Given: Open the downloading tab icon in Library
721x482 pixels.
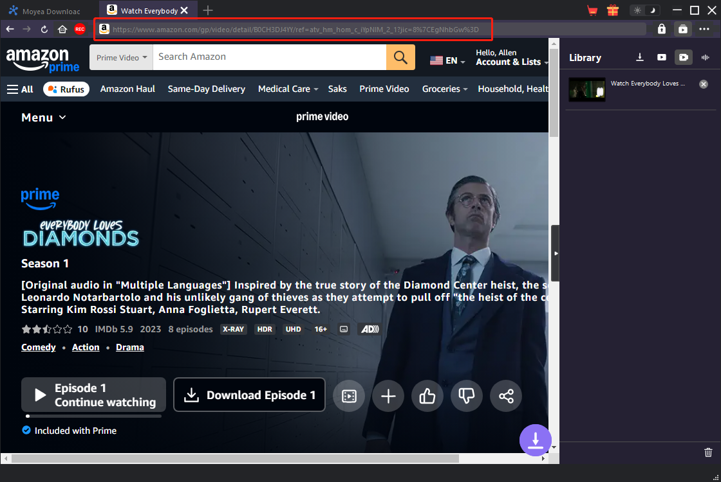Looking at the screenshot, I should (x=640, y=57).
